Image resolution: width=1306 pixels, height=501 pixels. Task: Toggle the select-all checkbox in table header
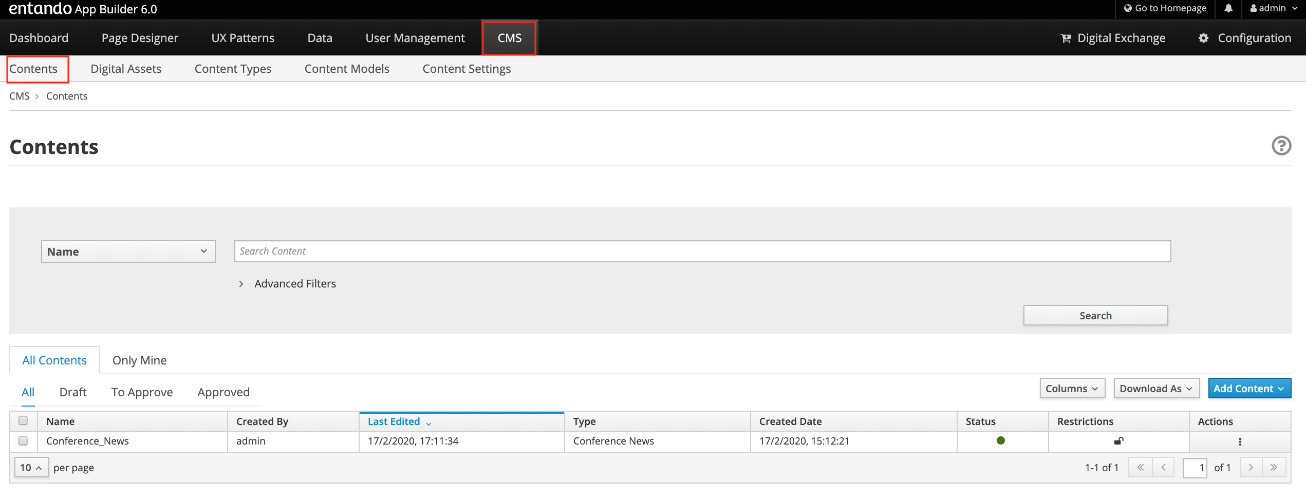23,421
